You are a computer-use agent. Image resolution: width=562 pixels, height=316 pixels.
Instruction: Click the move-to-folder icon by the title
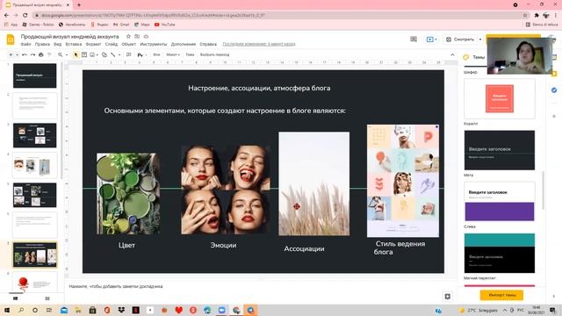[x=137, y=37]
